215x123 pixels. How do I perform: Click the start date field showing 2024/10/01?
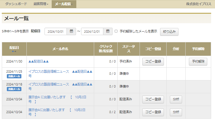(56, 31)
